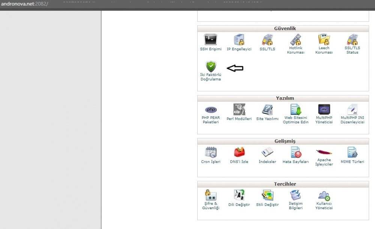Open MultiPHP Yöneticisi icon
The width and height of the screenshot is (375, 229).
324,109
